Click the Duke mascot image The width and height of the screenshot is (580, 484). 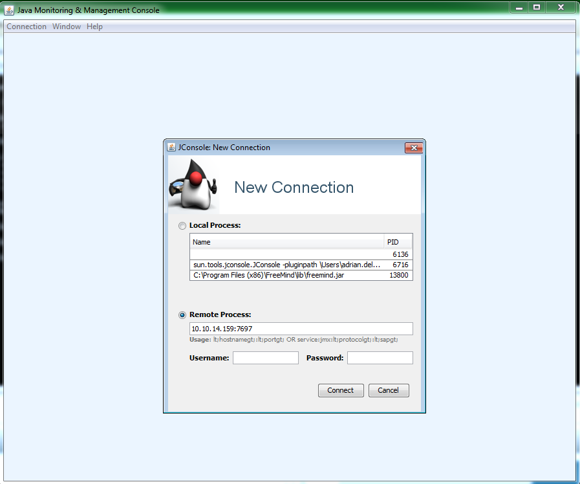tap(193, 184)
